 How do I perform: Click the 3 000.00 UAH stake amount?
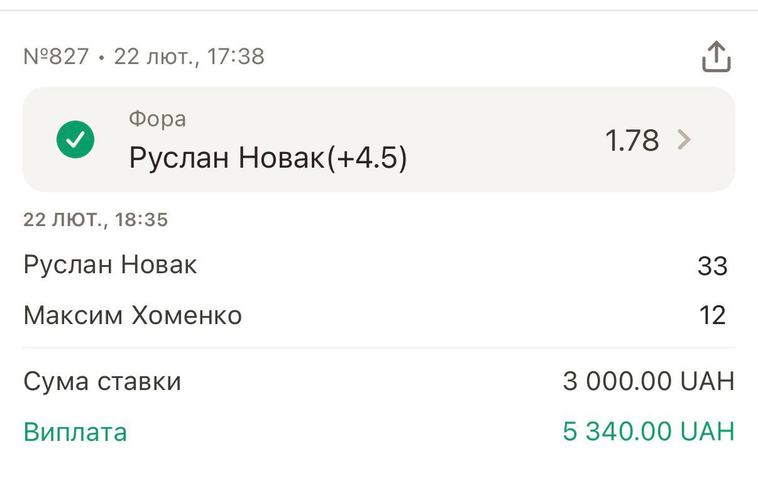(648, 381)
